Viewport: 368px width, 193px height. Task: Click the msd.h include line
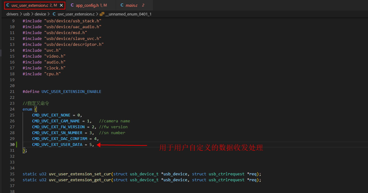(x=55, y=33)
